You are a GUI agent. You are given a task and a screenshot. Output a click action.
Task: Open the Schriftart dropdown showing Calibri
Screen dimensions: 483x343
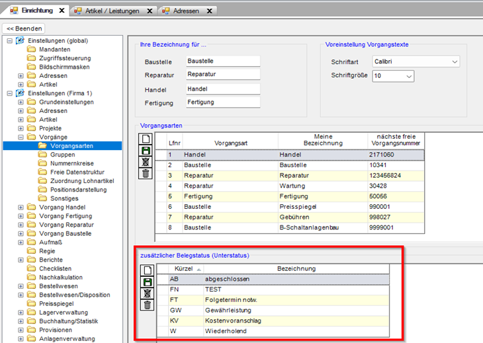(455, 61)
